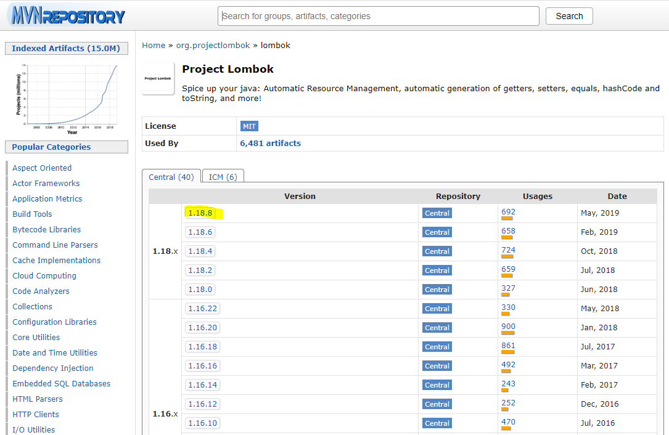Switch to the Central (40) tab
Image resolution: width=669 pixels, height=435 pixels.
point(171,177)
